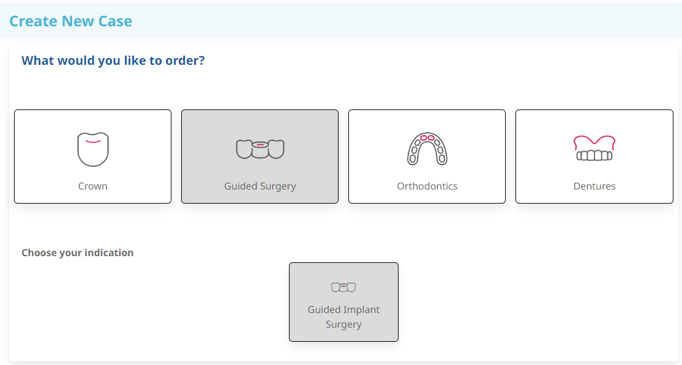Viewport: 682px width, 365px height.
Task: Click the upper arch graphic in Orthodontics card
Action: [427, 147]
